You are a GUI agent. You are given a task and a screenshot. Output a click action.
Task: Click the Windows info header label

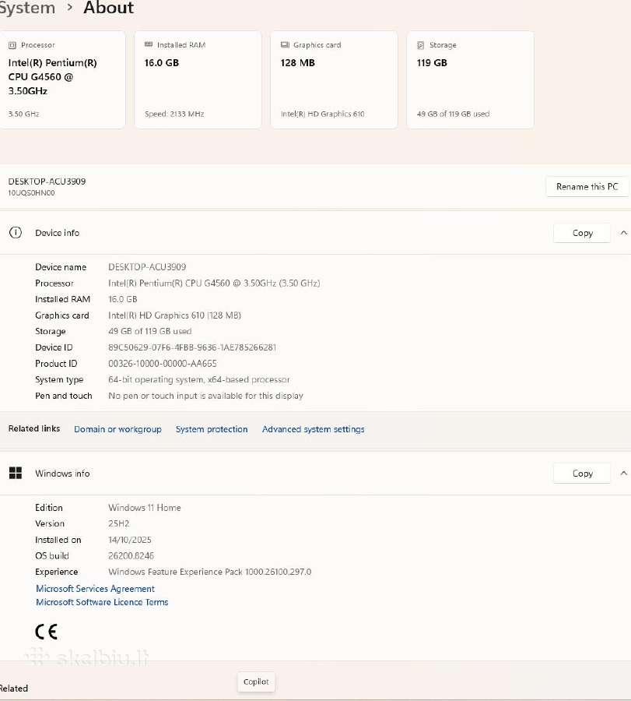(62, 474)
